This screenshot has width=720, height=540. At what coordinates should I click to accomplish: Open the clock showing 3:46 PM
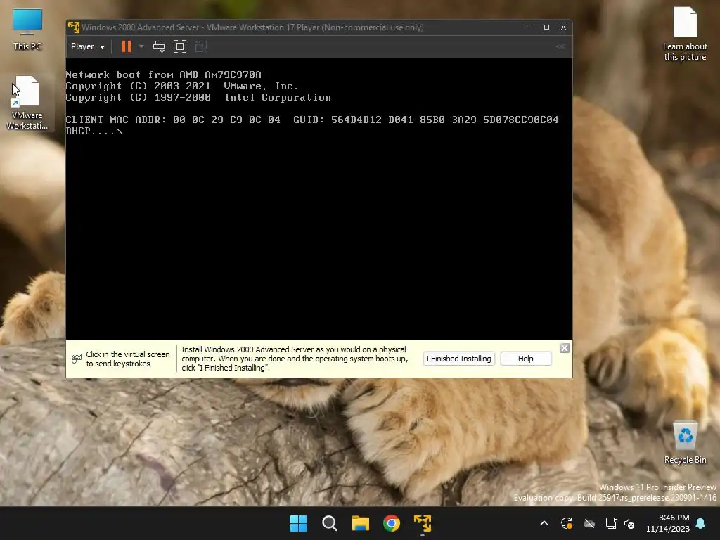coord(668,523)
